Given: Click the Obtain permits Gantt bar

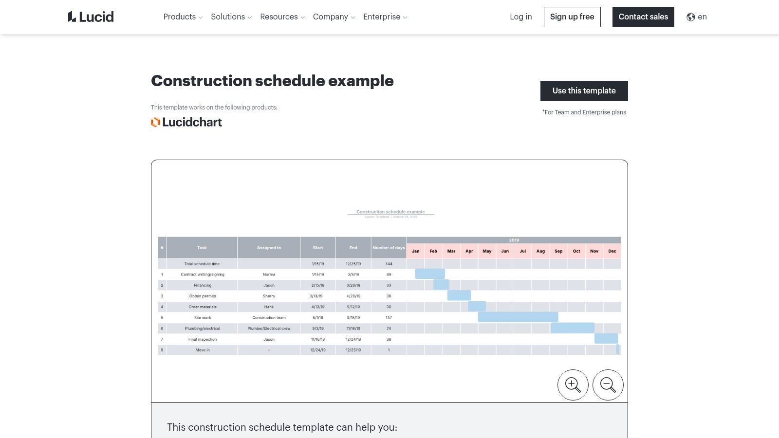Looking at the screenshot, I should (459, 295).
